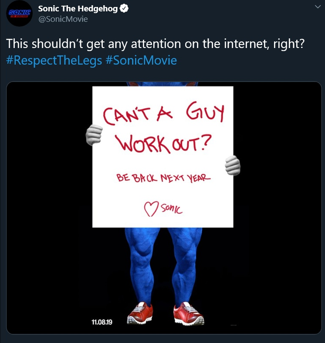Viewport: 325px width, 343px height.
Task: Expand the tweet options chevron
Action: [317, 7]
